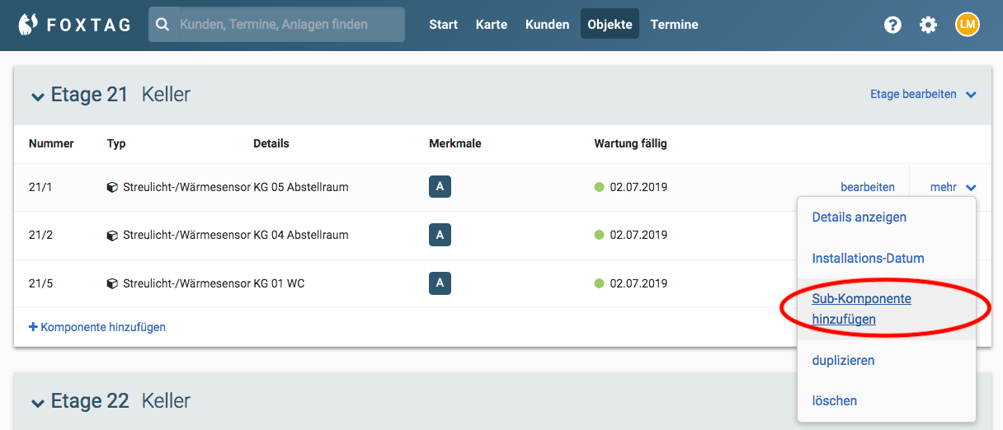Click the Foxtag fox logo icon
1003x430 pixels.
coord(29,25)
